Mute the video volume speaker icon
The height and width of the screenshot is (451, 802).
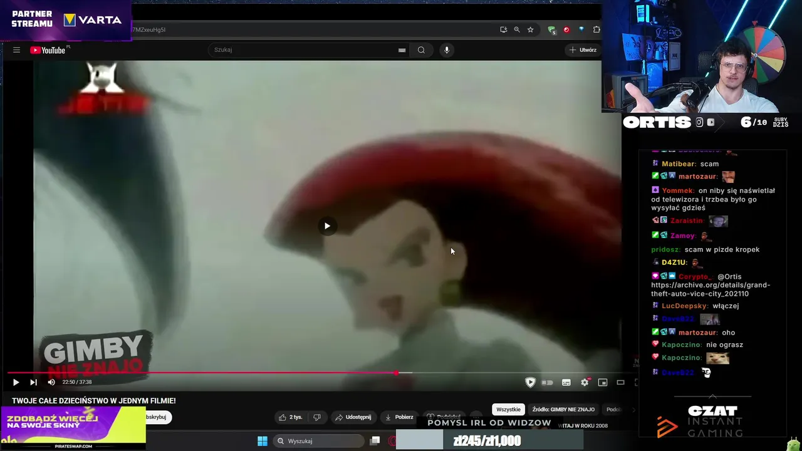(x=51, y=382)
